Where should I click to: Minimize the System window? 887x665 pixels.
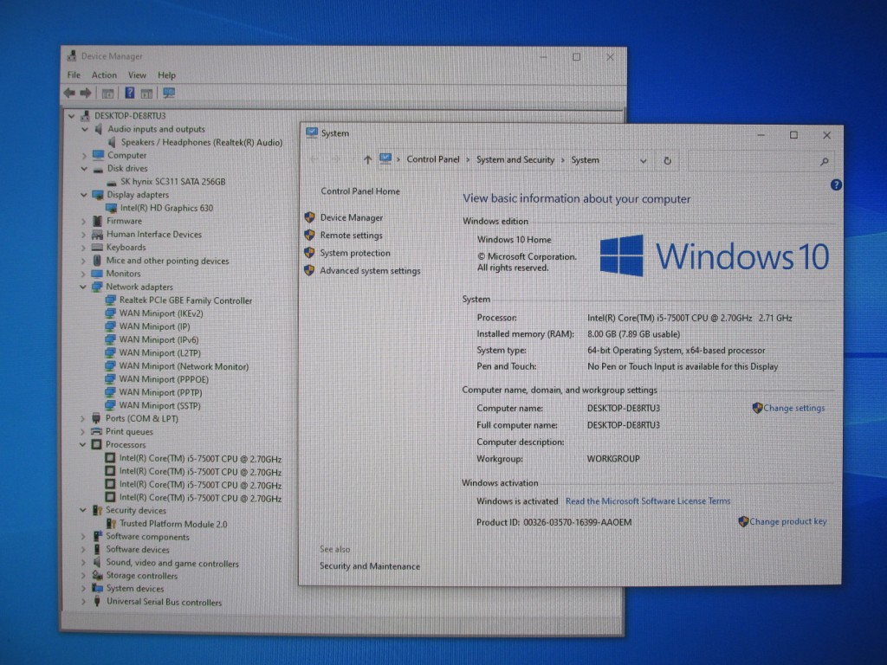[761, 135]
